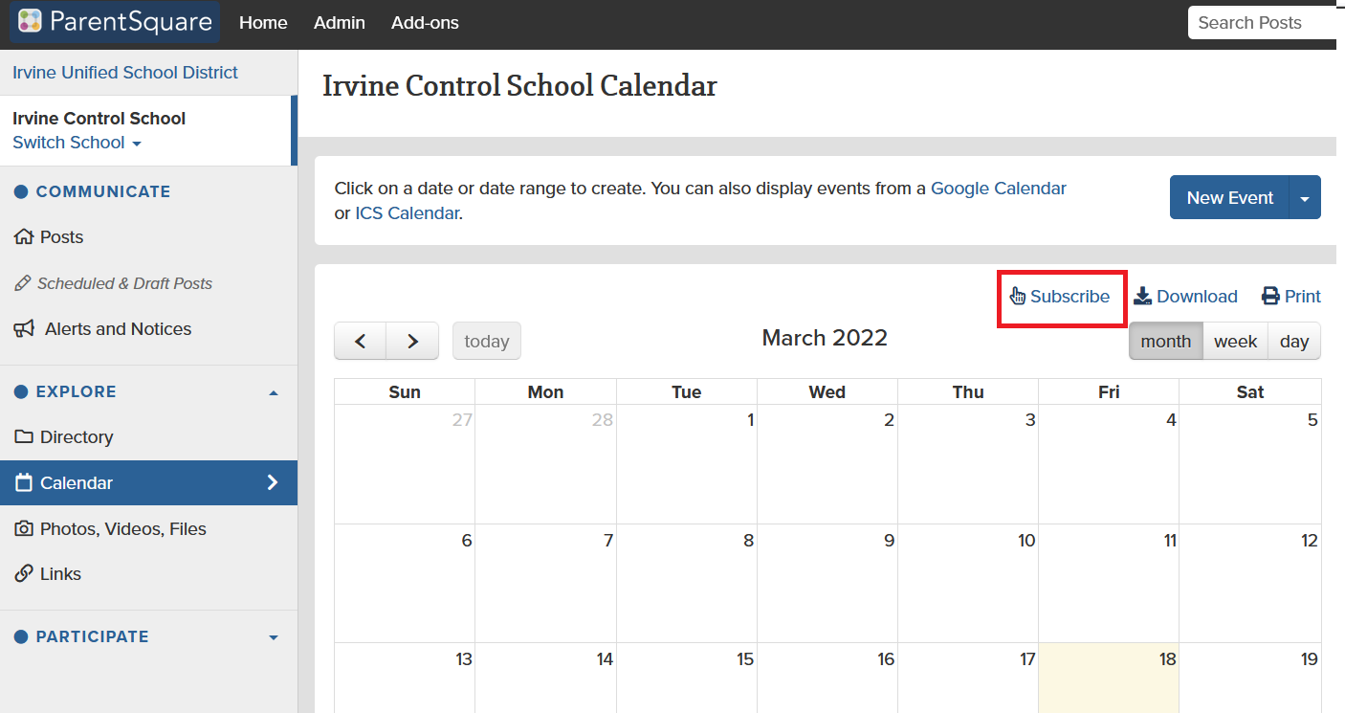This screenshot has height=713, width=1345.
Task: Go to next month arrow
Action: point(412,341)
